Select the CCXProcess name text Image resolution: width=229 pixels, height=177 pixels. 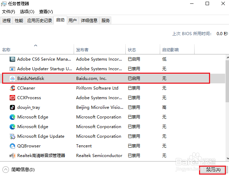tap(29, 98)
